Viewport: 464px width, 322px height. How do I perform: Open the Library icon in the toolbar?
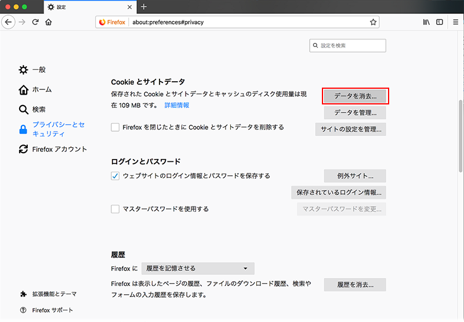426,22
